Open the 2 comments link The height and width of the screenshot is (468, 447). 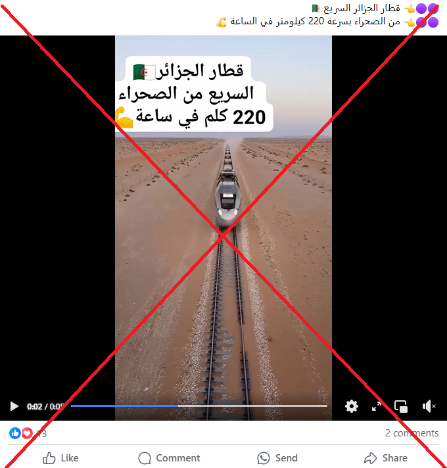(x=412, y=433)
